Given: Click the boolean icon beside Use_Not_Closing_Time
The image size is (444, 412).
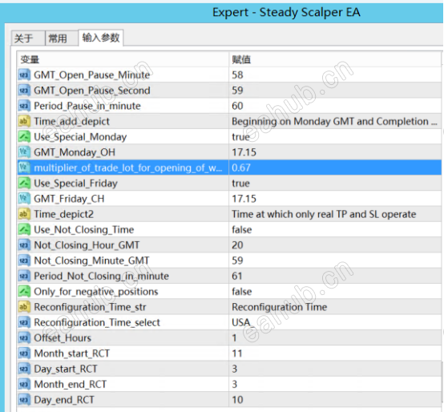Looking at the screenshot, I should pos(24,229).
